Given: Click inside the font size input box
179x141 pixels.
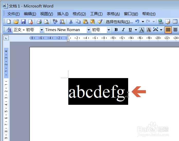Looking at the screenshot, I should (99, 30).
